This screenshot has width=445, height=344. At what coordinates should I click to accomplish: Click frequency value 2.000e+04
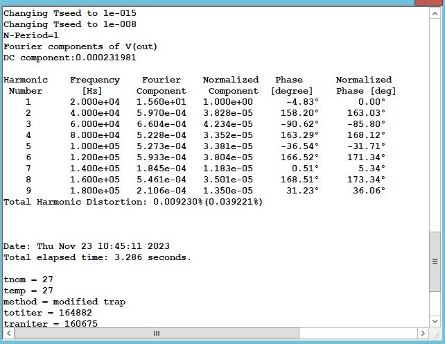95,102
